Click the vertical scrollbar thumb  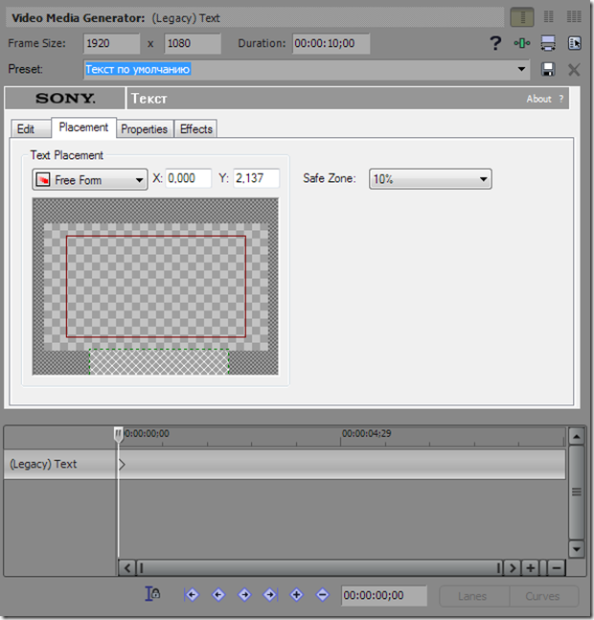[x=577, y=492]
